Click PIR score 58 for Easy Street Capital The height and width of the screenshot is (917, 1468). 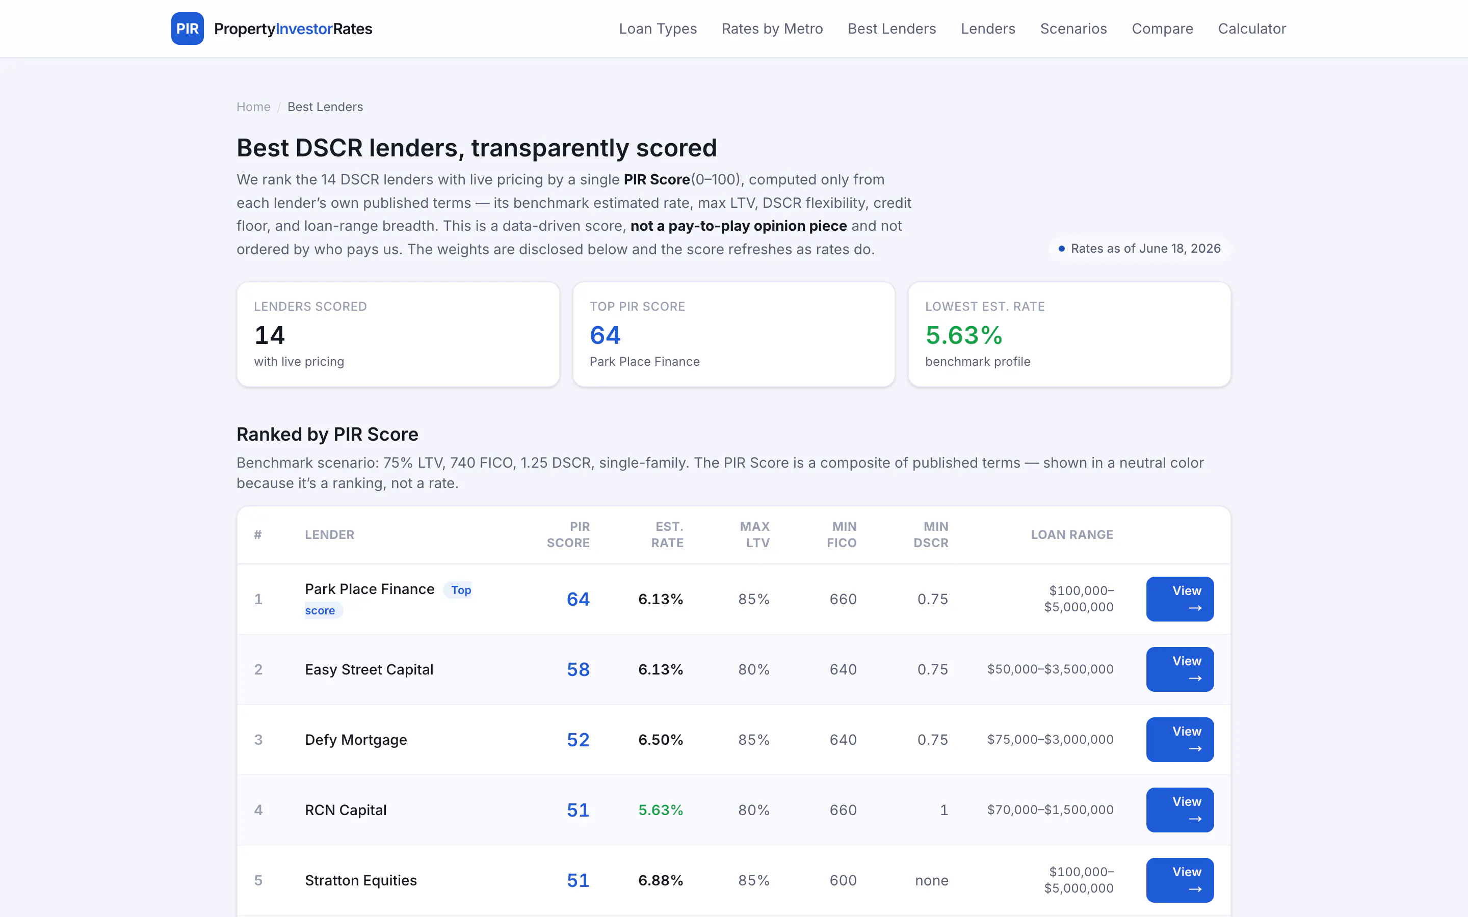click(578, 669)
